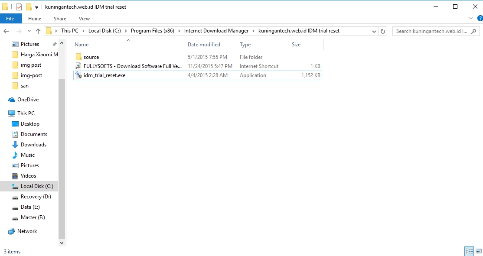This screenshot has height=256, width=483.
Task: Open Videos in navigation pane
Action: pyautogui.click(x=24, y=176)
